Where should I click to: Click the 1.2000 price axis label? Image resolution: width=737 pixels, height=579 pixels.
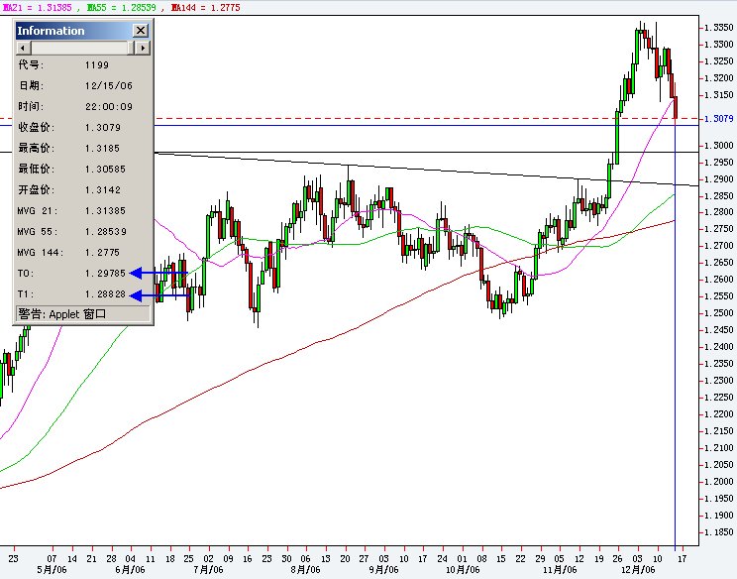coord(718,482)
